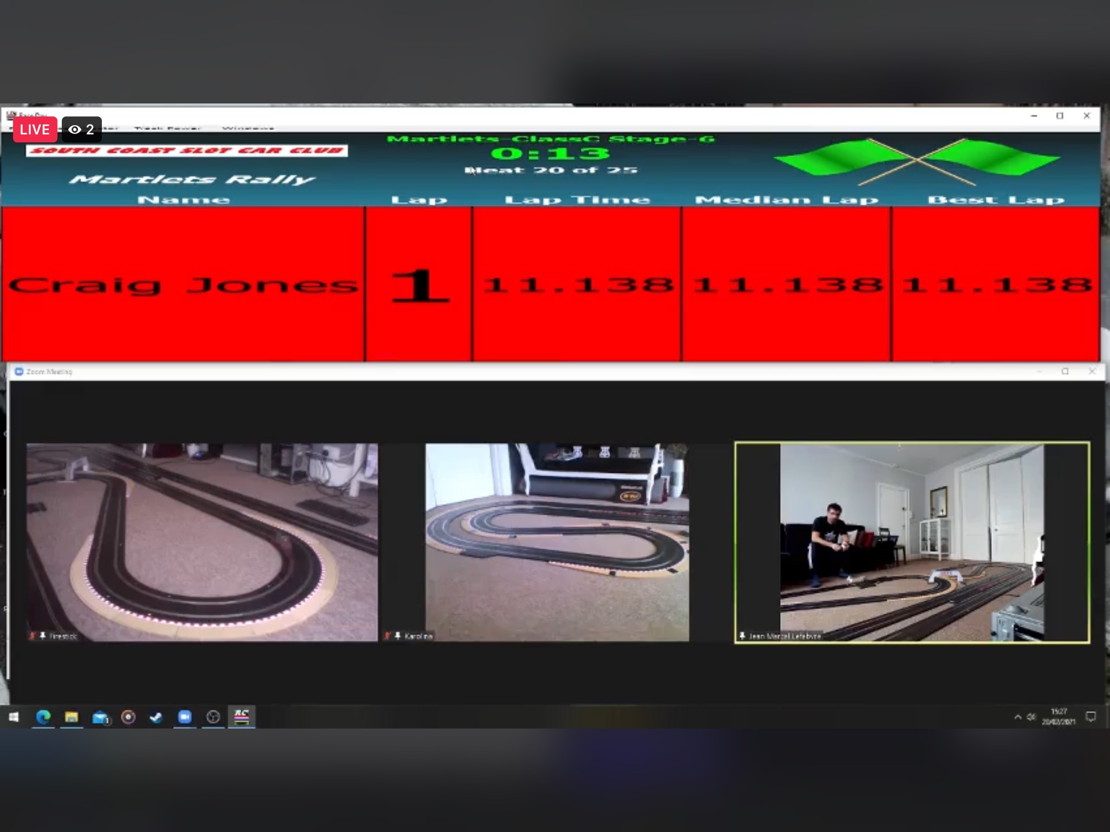The width and height of the screenshot is (1110, 832).
Task: Open Microsoft Edge from taskbar
Action: click(43, 717)
